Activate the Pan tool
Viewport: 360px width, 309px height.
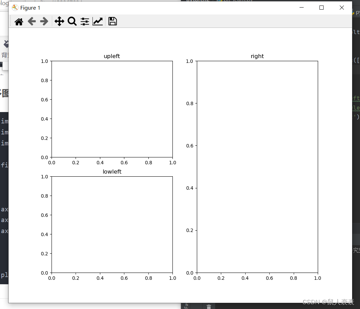click(59, 21)
